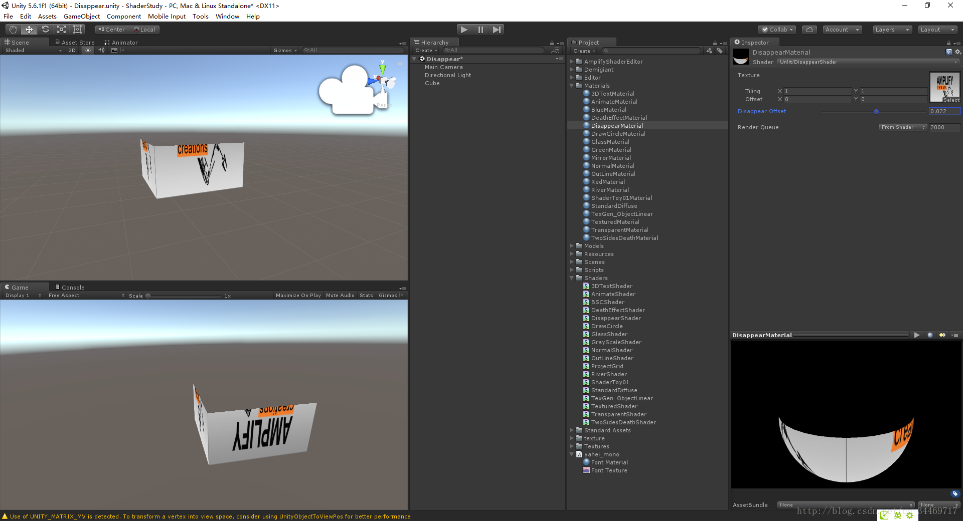Select the GlassMaterial asset

click(x=610, y=142)
